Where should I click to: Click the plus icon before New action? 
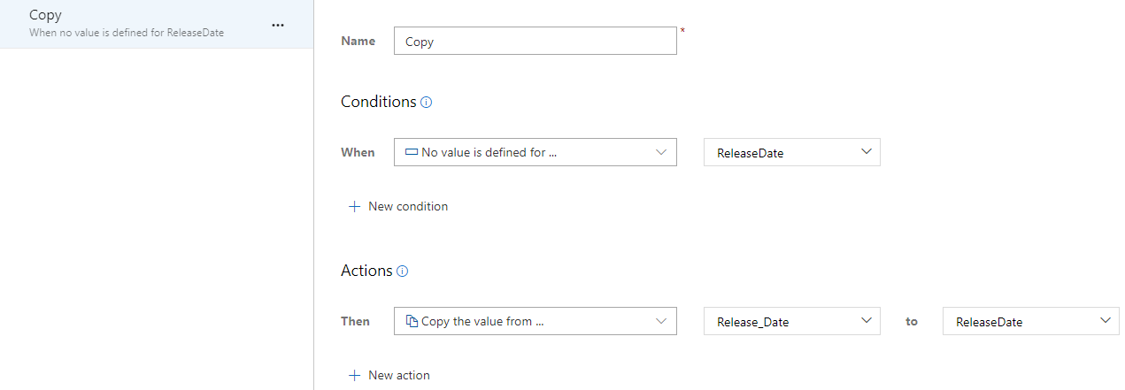point(354,375)
